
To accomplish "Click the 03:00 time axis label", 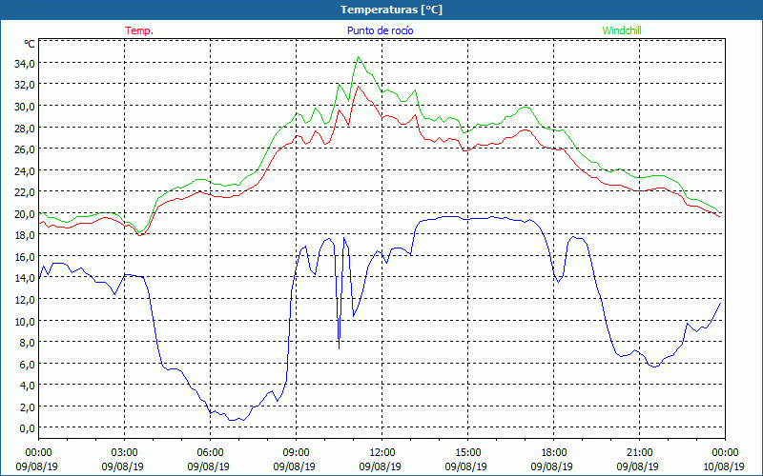I will click(x=124, y=452).
